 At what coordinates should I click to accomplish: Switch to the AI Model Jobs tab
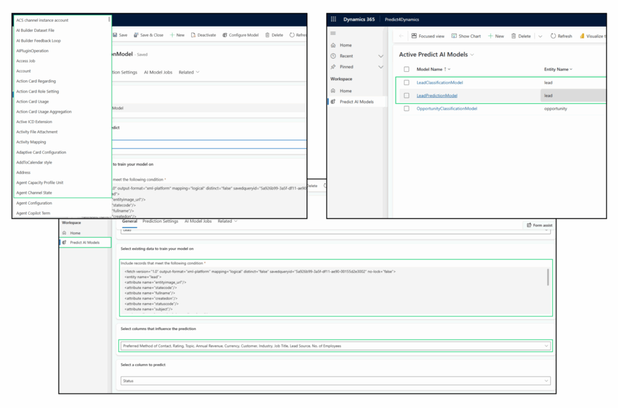(x=199, y=221)
